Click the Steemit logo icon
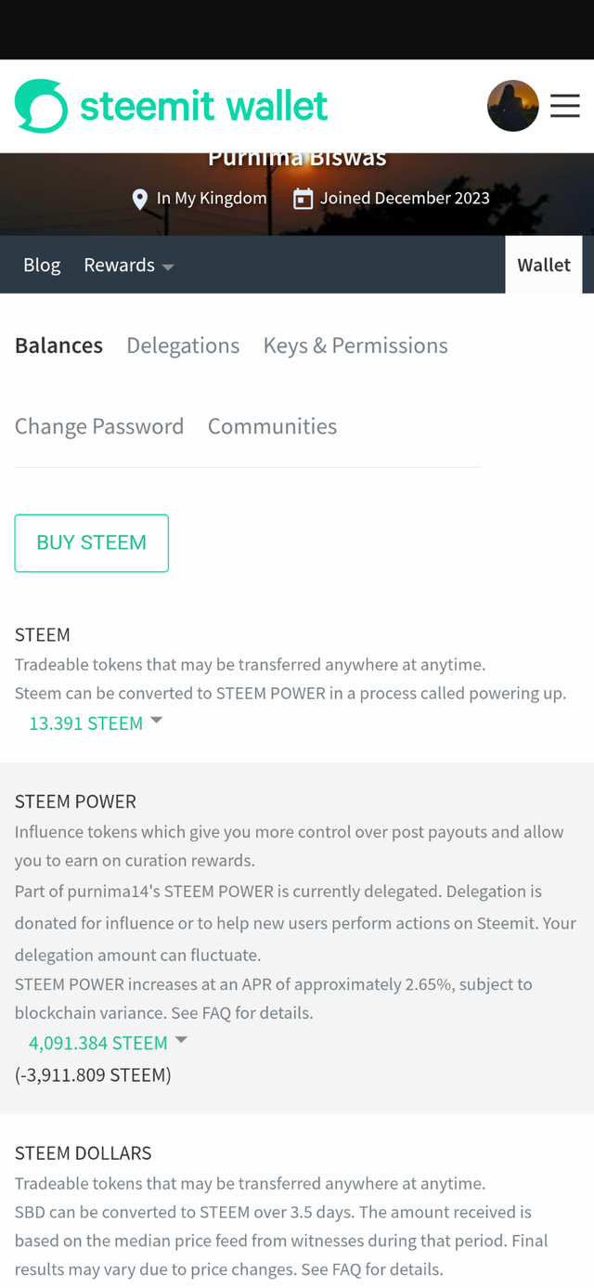This screenshot has height=1288, width=594. click(x=41, y=106)
